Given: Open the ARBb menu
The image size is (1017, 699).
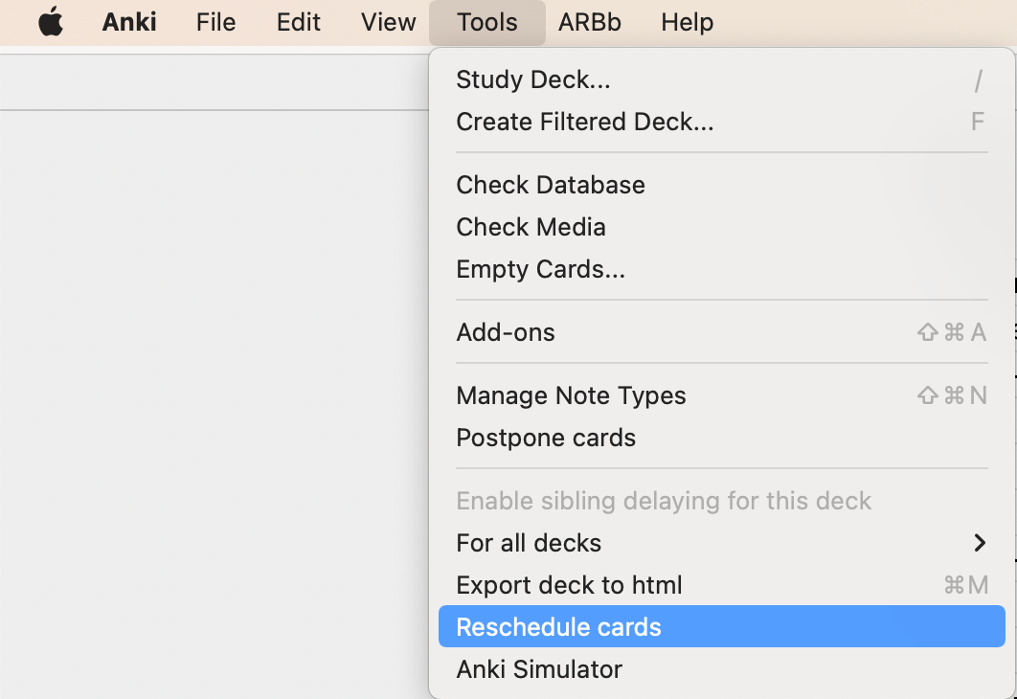Looking at the screenshot, I should click(589, 22).
